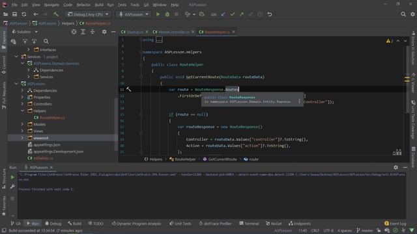Viewport: 417px width, 234px height.
Task: Select appsettings.json in the solution tree
Action: (47, 144)
